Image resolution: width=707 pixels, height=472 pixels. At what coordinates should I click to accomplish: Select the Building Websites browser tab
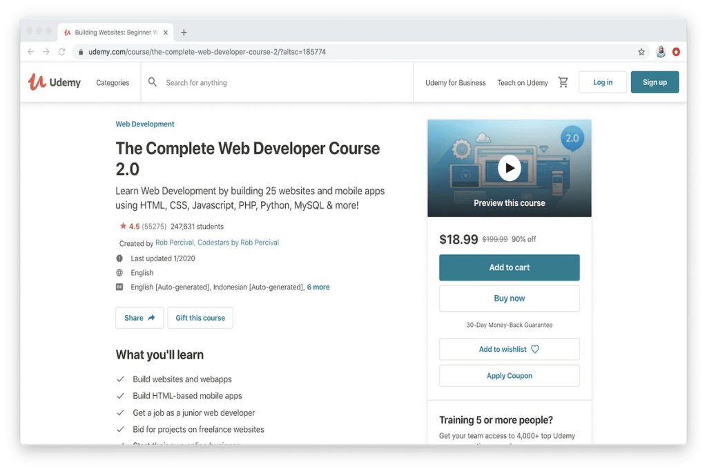pos(116,32)
